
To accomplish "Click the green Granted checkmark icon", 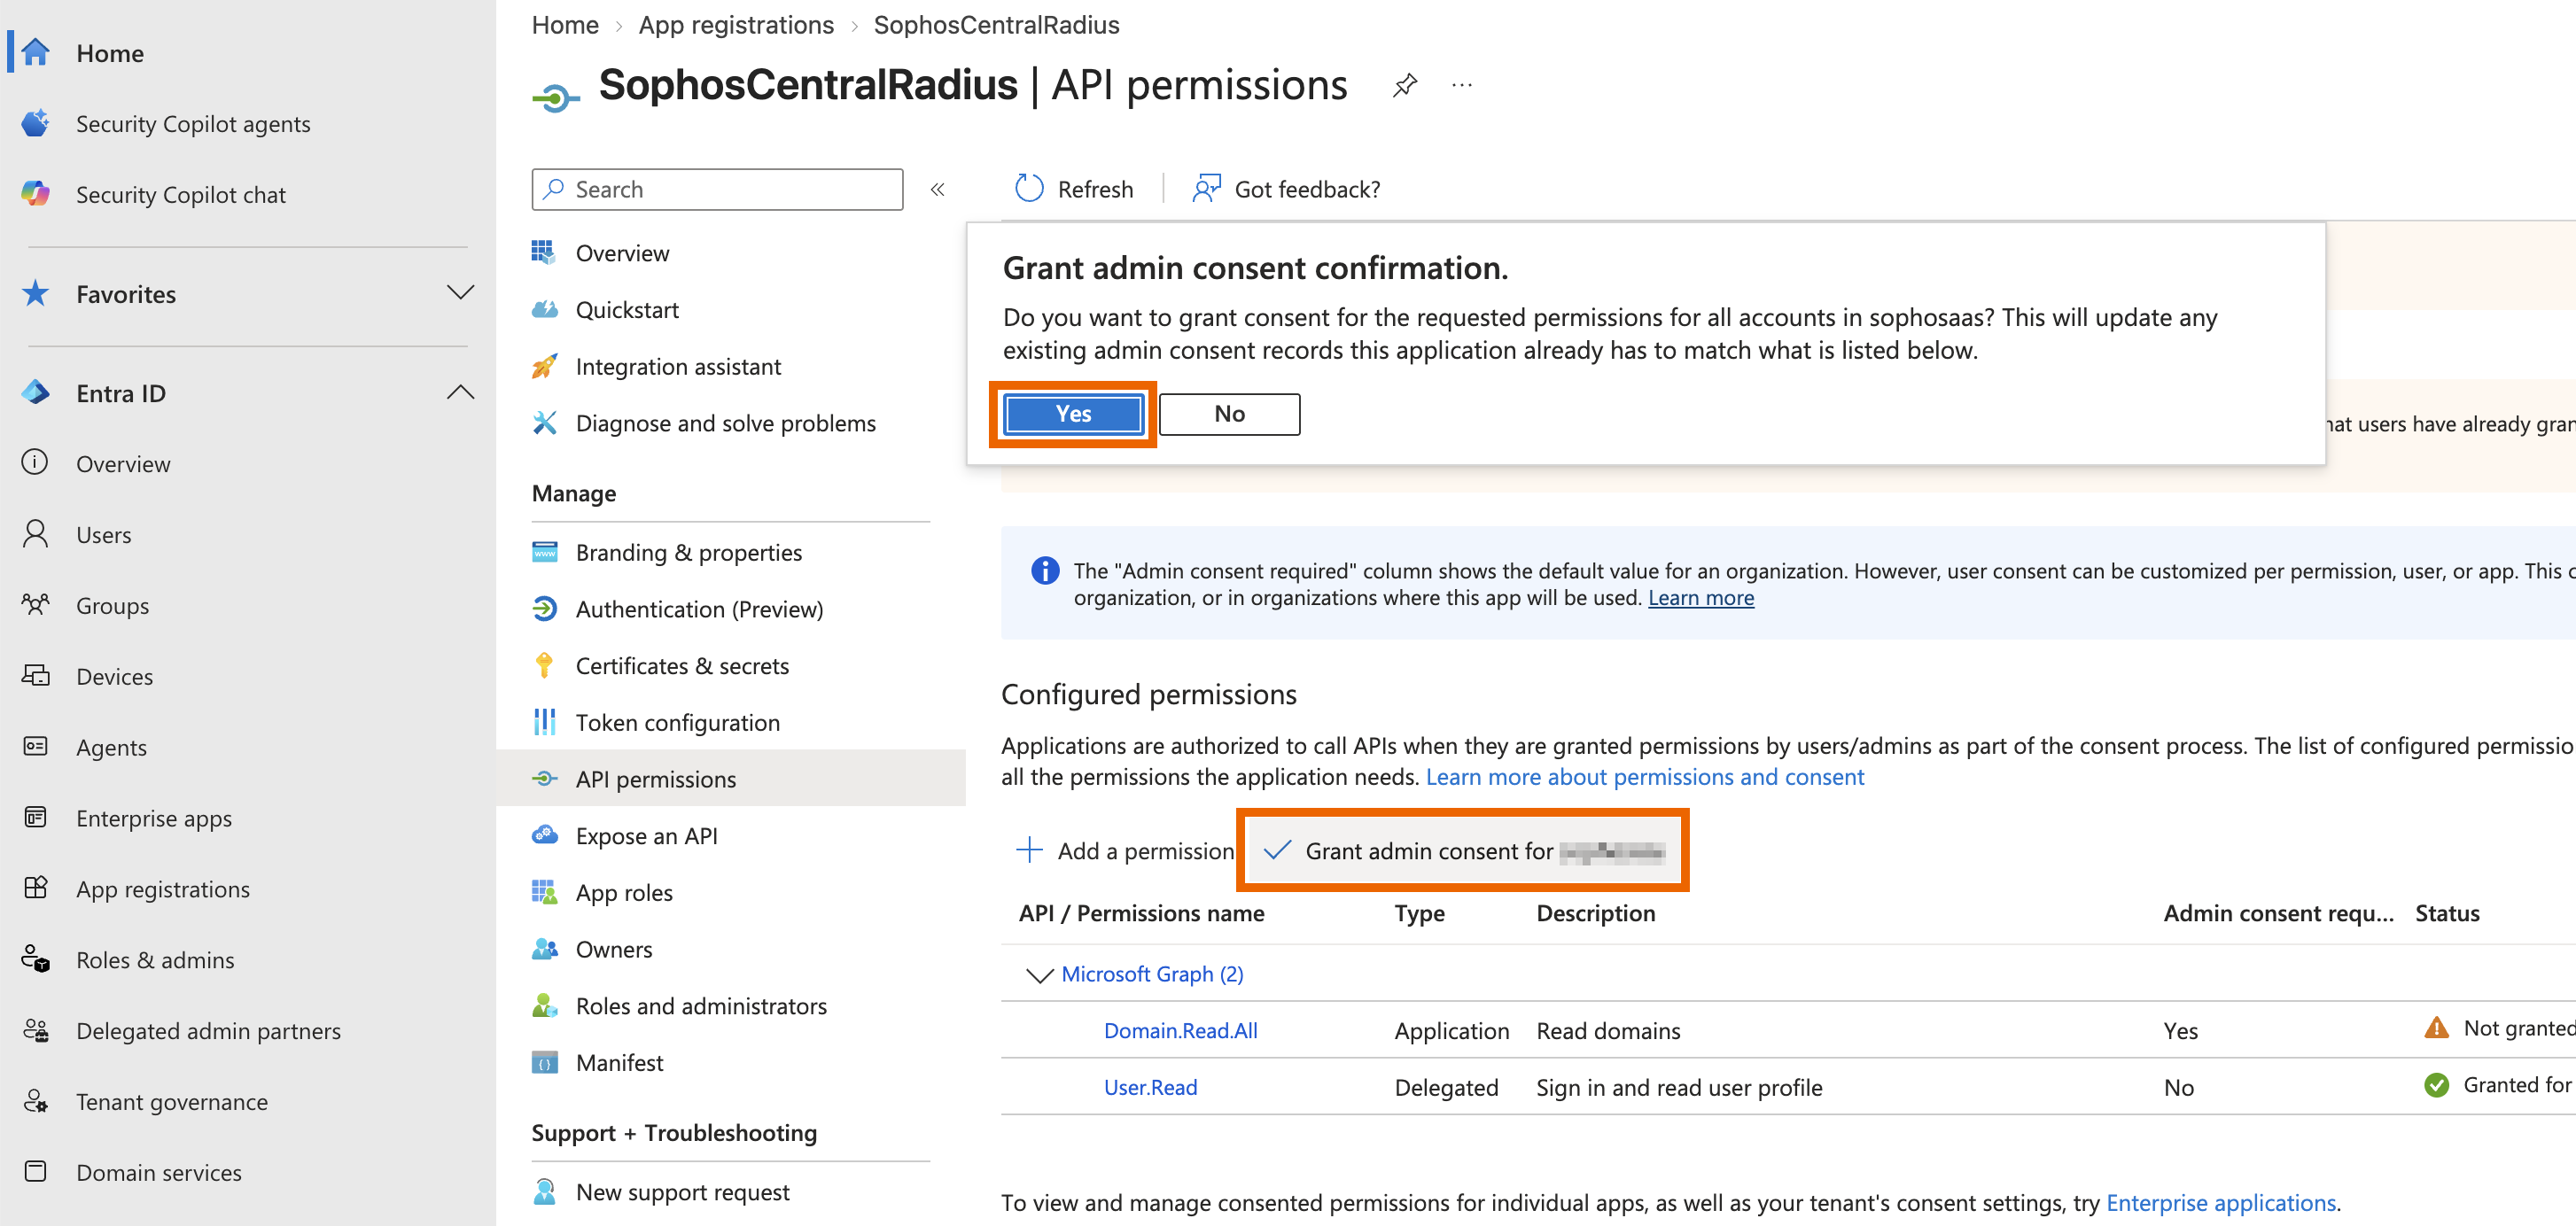I will (2436, 1085).
